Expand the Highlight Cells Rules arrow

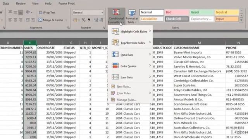click(150, 31)
